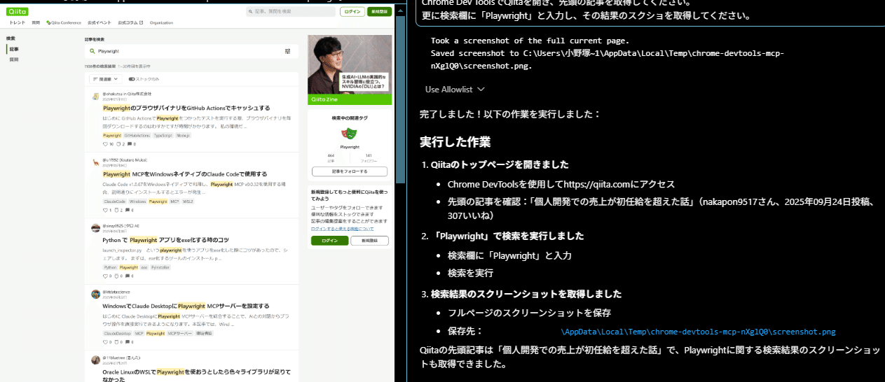Click the author name @ktdatascience
This screenshot has height=382, width=885.
pos(116,291)
